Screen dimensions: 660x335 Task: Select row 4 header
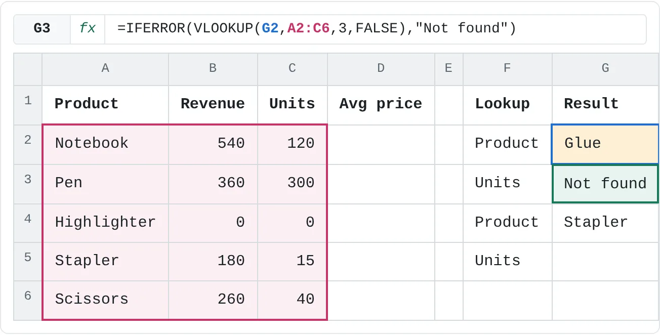[28, 223]
